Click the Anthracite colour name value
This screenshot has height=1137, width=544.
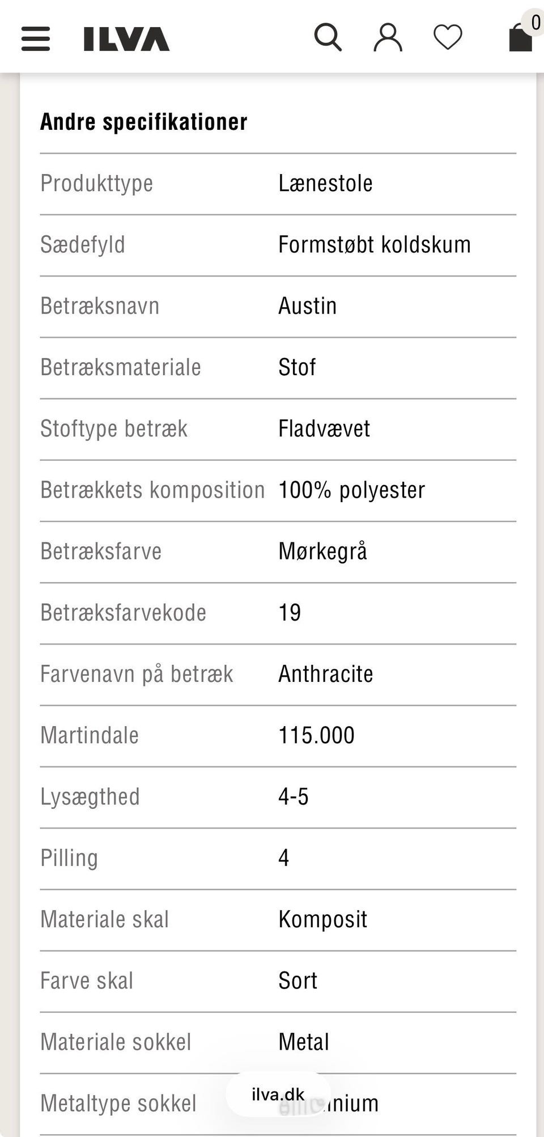point(325,674)
